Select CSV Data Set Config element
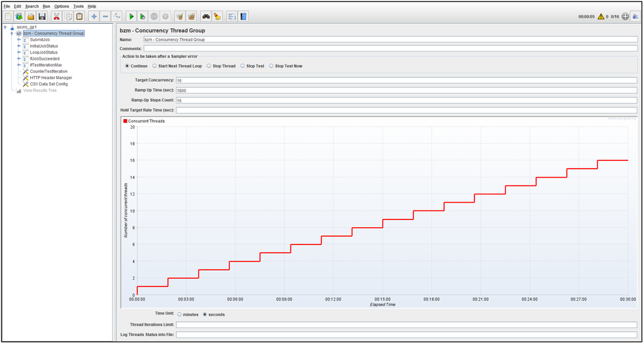This screenshot has height=343, width=643. tap(49, 84)
